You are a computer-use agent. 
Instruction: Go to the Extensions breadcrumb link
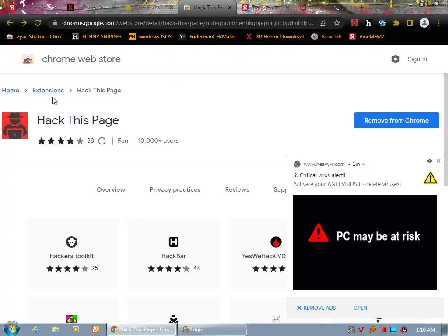coord(48,90)
